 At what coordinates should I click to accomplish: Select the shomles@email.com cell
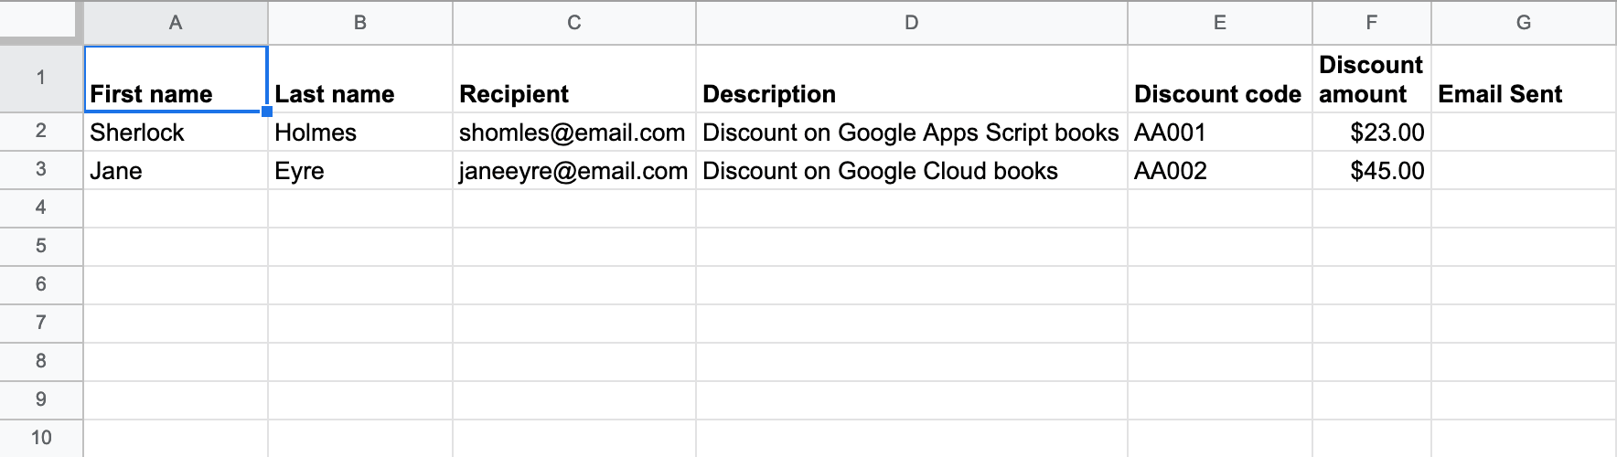point(574,133)
